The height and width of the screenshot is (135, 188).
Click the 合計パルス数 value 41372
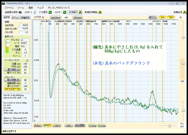pyautogui.click(x=23, y=29)
